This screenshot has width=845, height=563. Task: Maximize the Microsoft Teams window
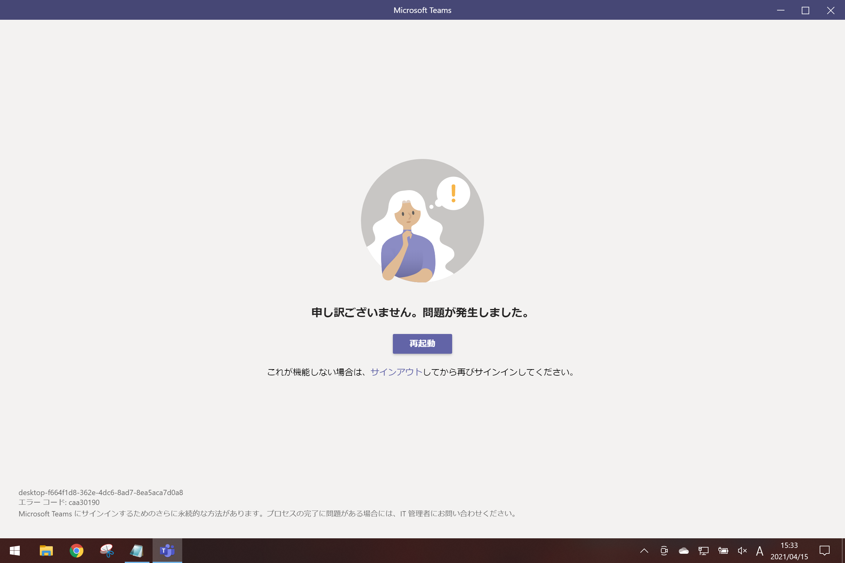tap(805, 10)
